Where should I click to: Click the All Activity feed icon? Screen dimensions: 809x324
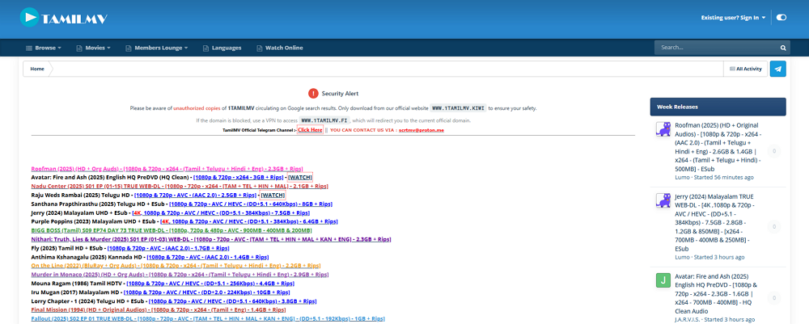point(731,69)
